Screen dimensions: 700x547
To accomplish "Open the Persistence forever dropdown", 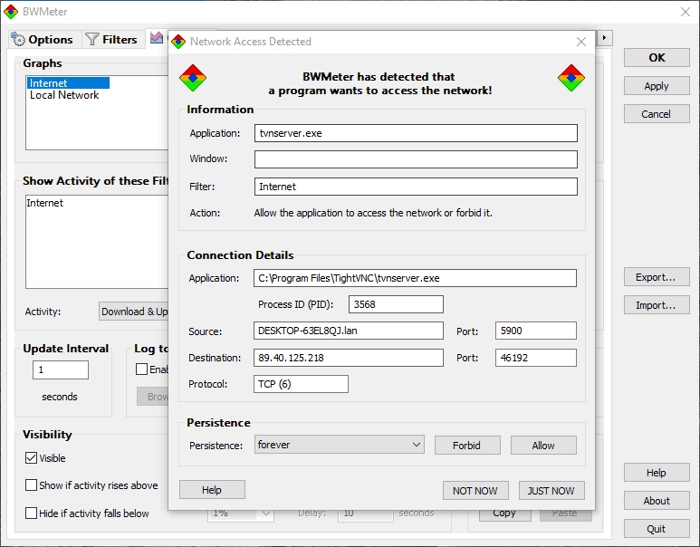I will 340,445.
